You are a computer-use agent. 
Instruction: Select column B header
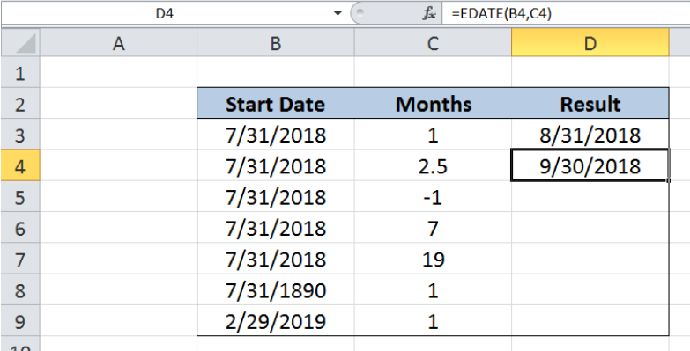click(x=276, y=43)
